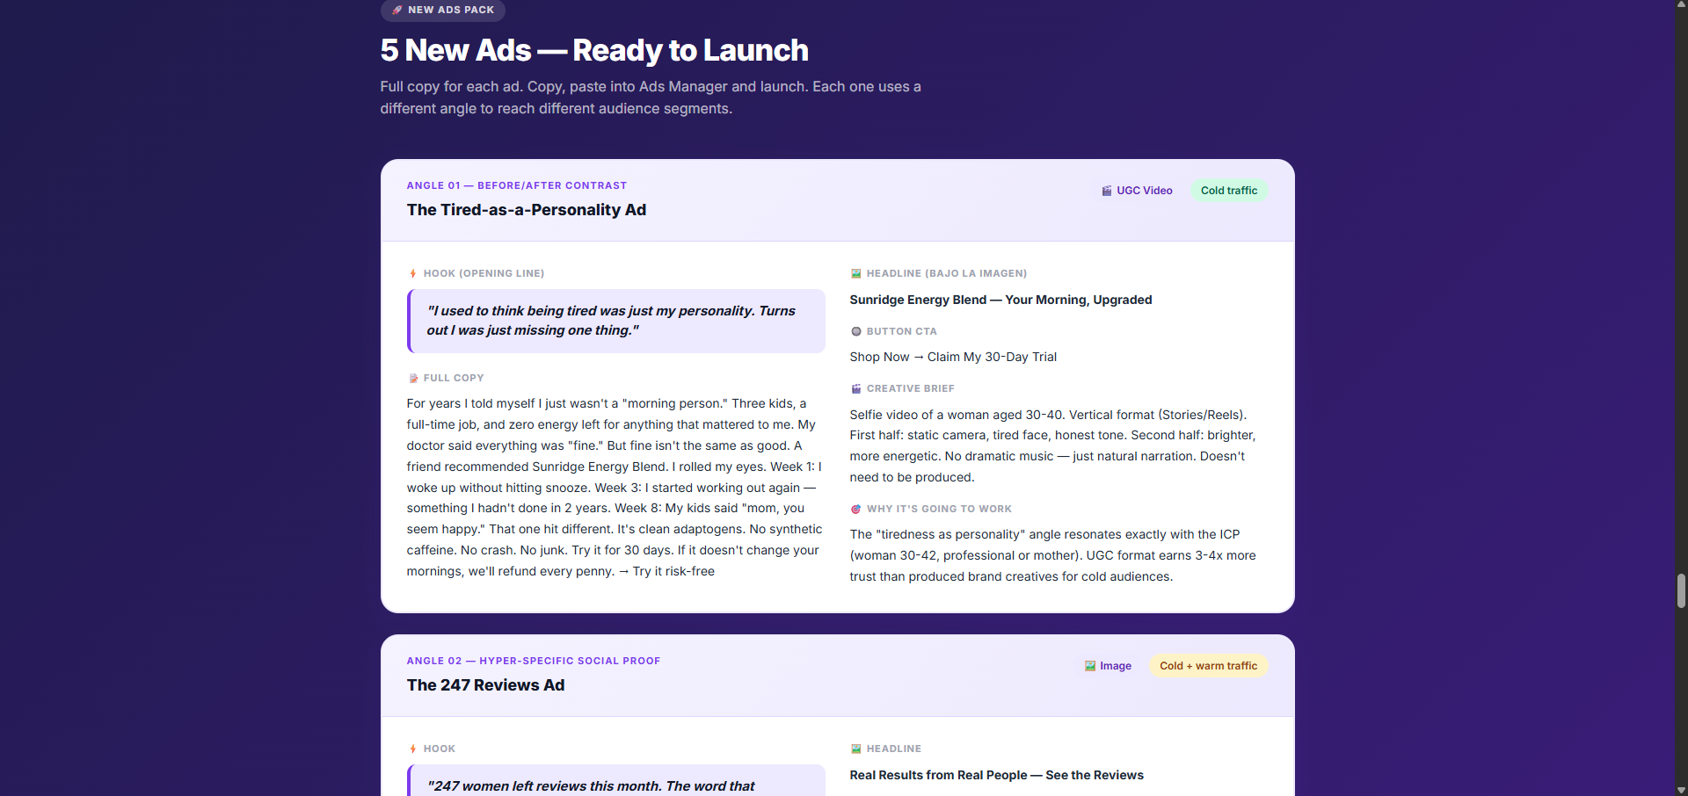Click the hook quote about 247 women reviews
The image size is (1688, 796).
[616, 780]
